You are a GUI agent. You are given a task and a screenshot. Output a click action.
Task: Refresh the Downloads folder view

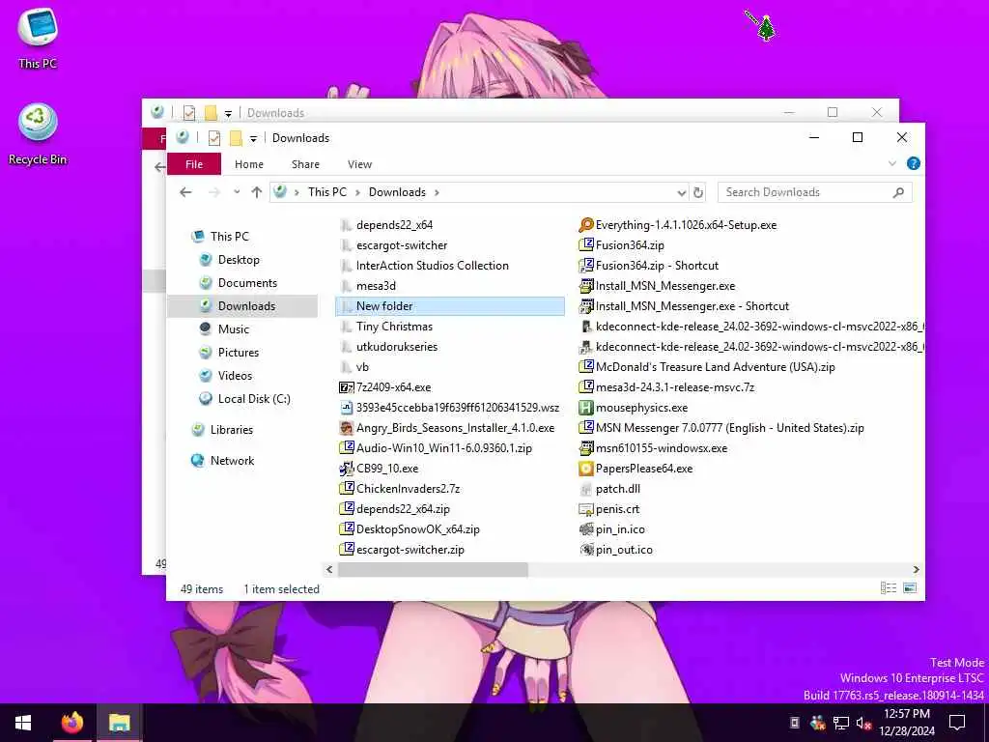coord(698,192)
